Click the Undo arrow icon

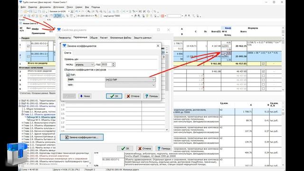click(x=77, y=11)
